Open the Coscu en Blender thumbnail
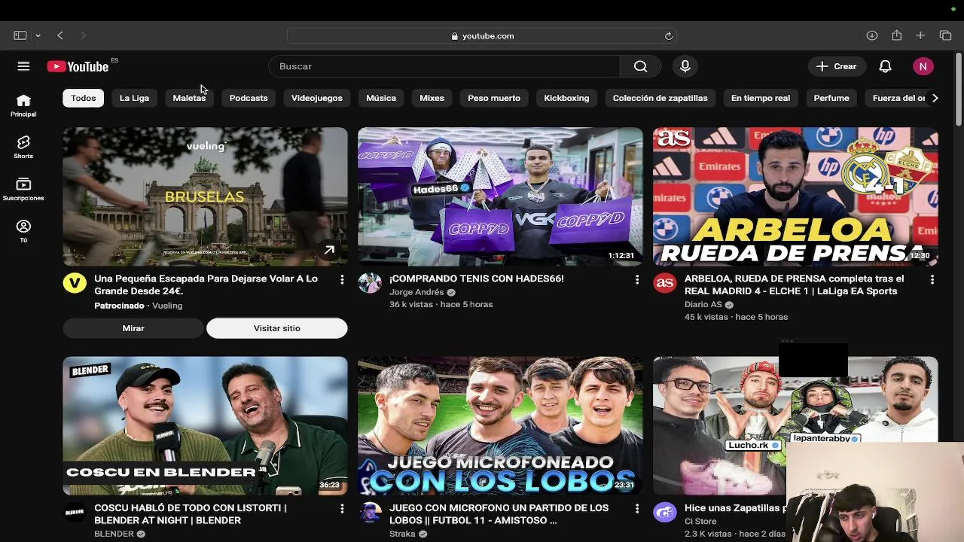 pos(206,426)
